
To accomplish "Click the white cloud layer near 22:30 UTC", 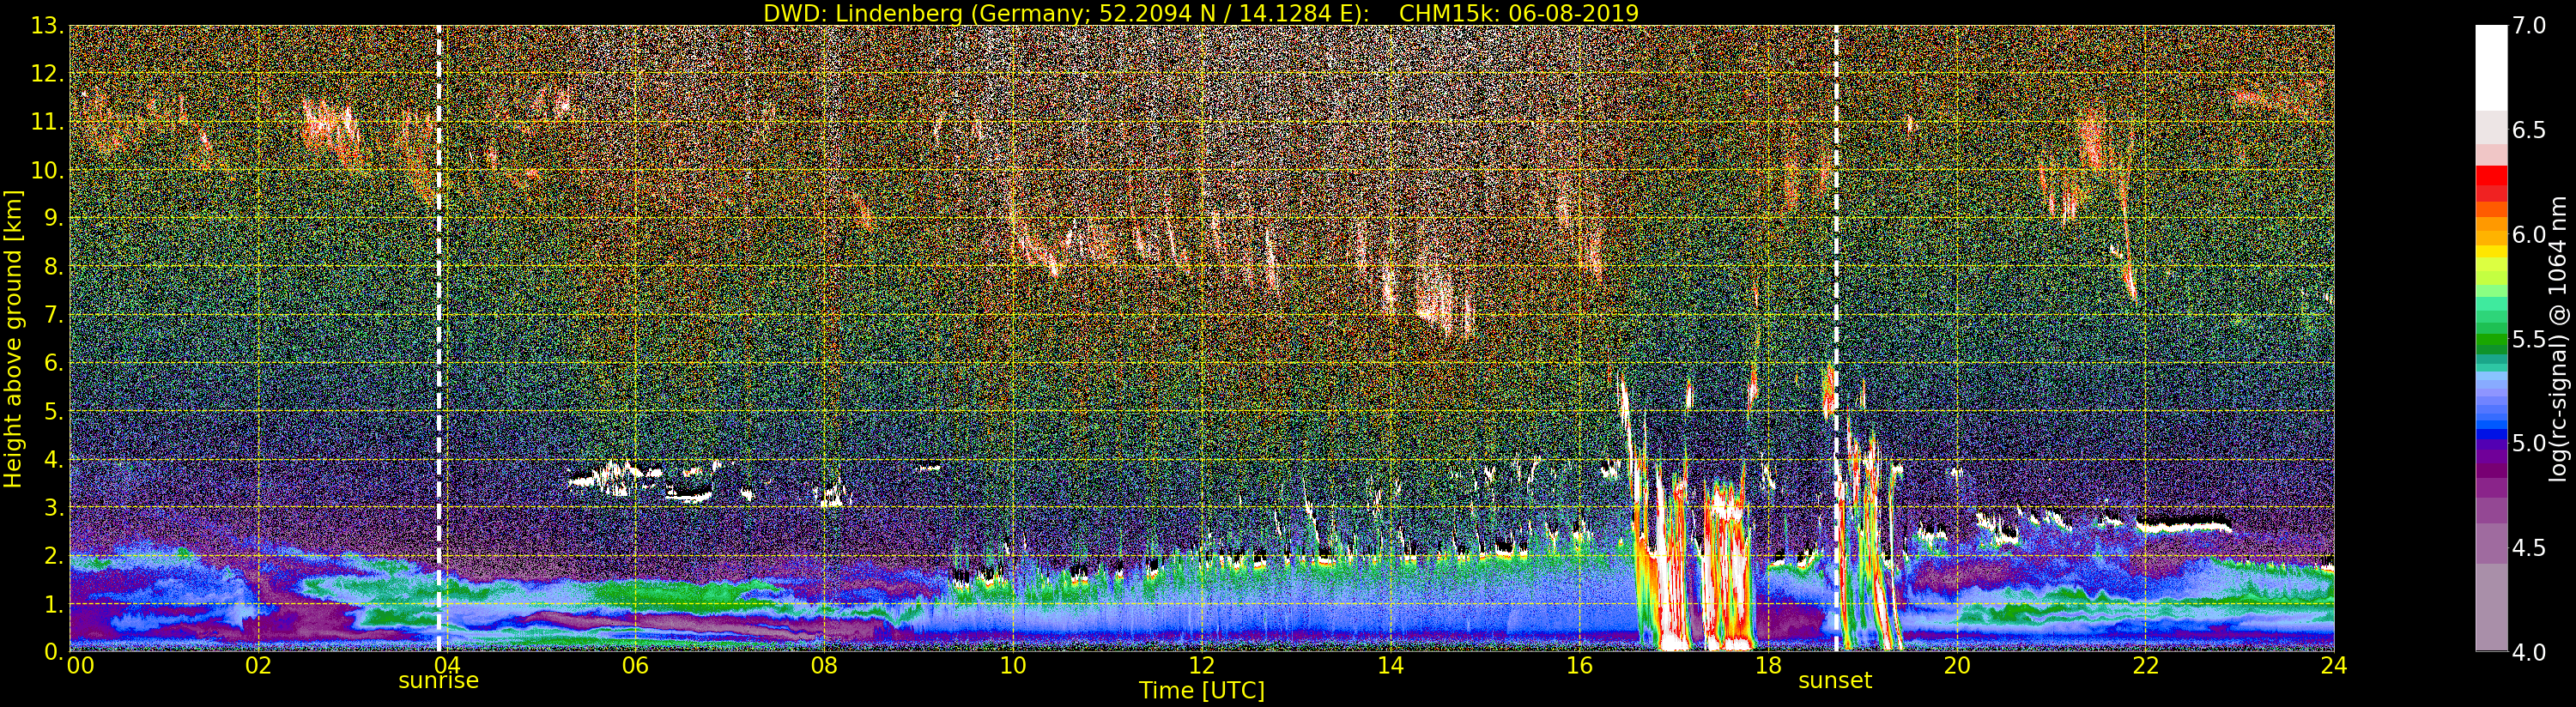I will click(x=2184, y=524).
